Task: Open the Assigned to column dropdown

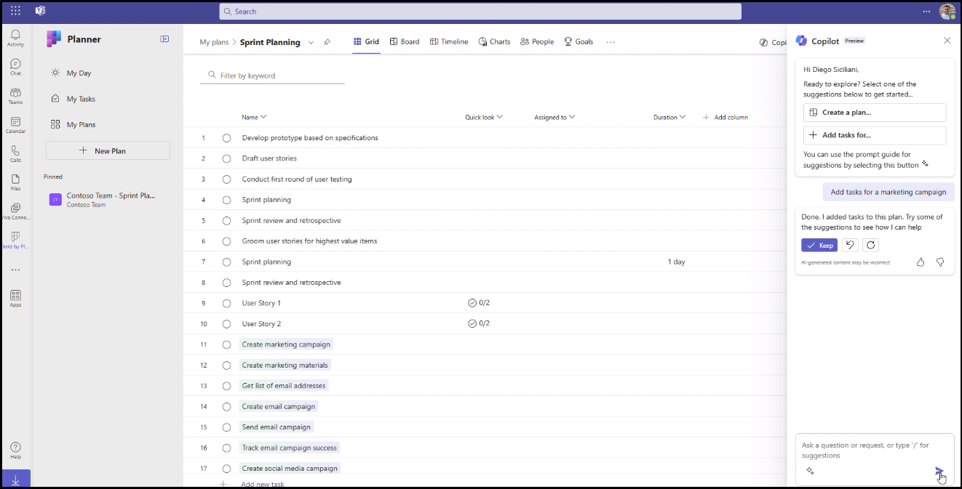Action: tap(572, 117)
